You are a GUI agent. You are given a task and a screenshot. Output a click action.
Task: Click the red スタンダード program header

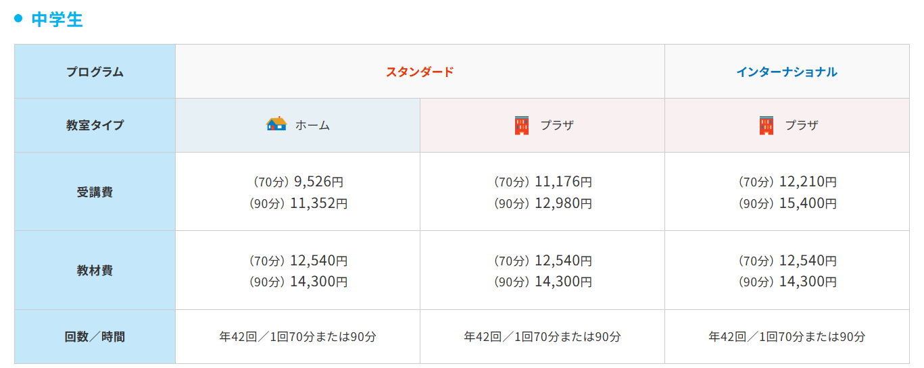(x=420, y=72)
